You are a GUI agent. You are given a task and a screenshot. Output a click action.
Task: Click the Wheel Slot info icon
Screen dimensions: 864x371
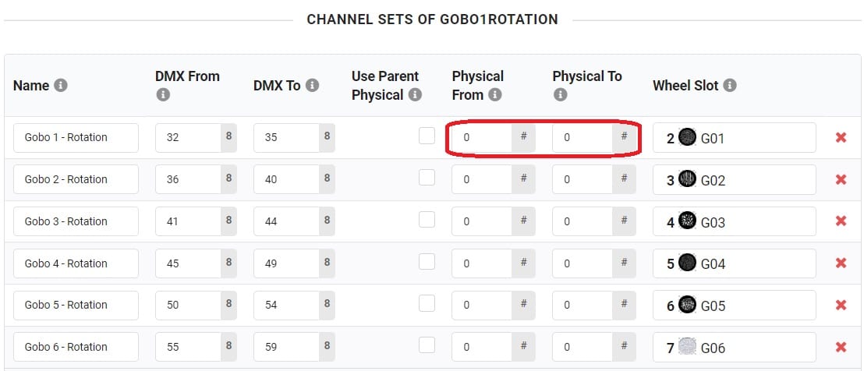coord(730,86)
